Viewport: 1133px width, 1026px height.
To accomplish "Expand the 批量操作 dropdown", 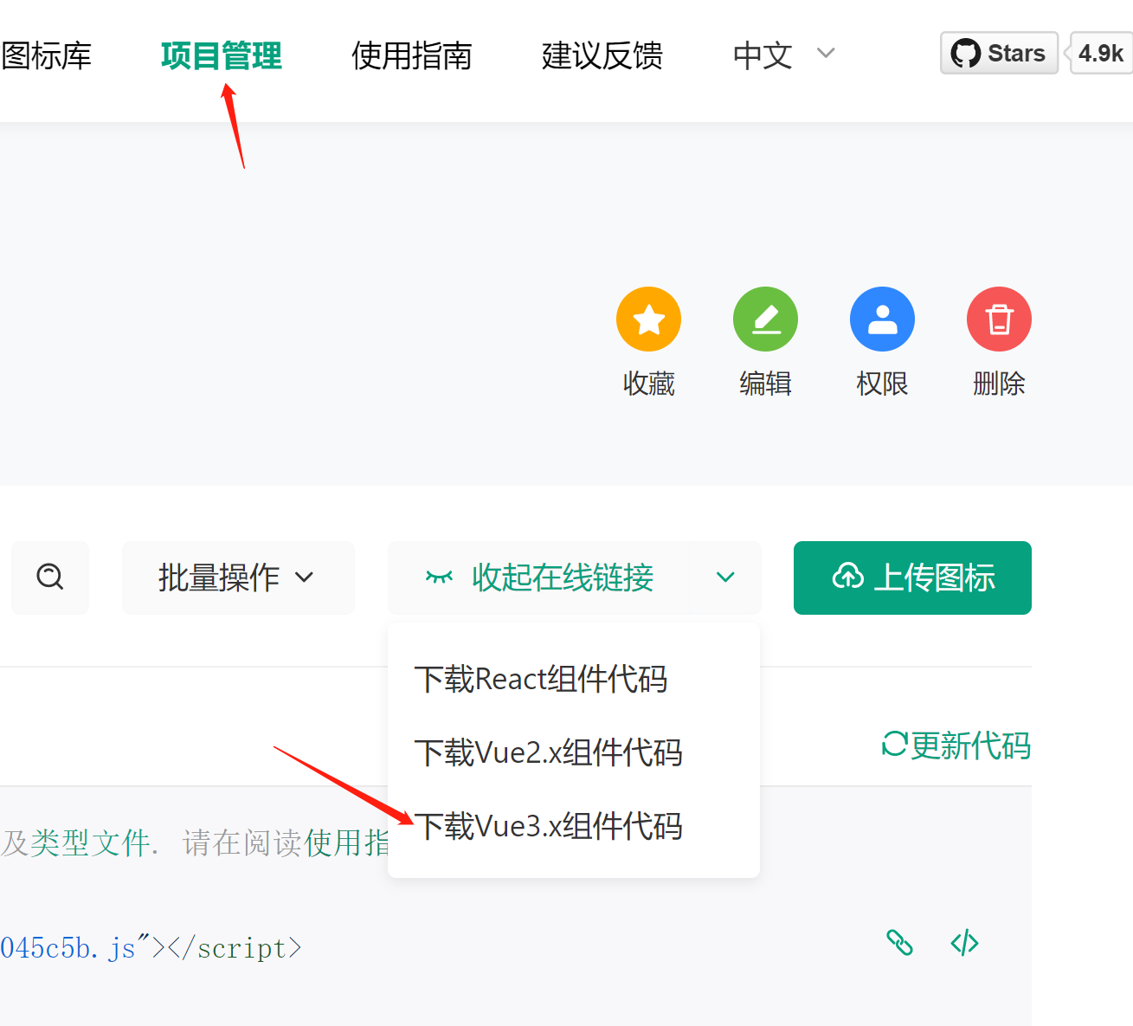I will pyautogui.click(x=238, y=578).
